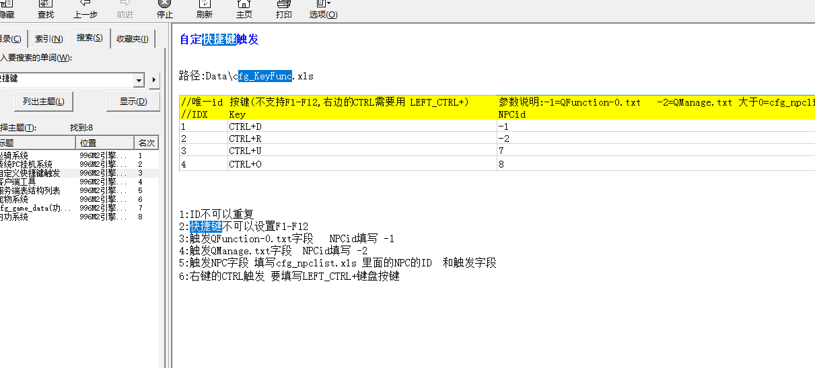Click the search keyword input field

pos(67,79)
